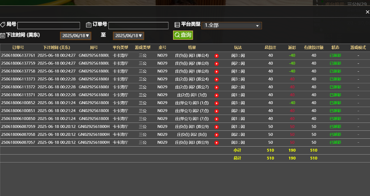Click inside the 局号 input field
The image size is (370, 196).
click(x=48, y=26)
